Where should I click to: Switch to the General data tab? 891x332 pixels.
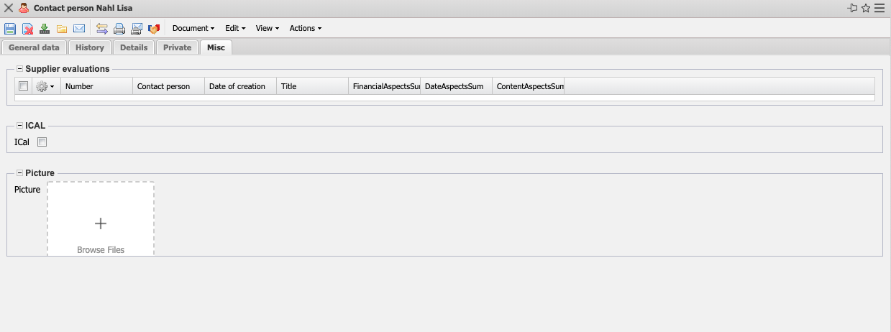click(x=34, y=47)
